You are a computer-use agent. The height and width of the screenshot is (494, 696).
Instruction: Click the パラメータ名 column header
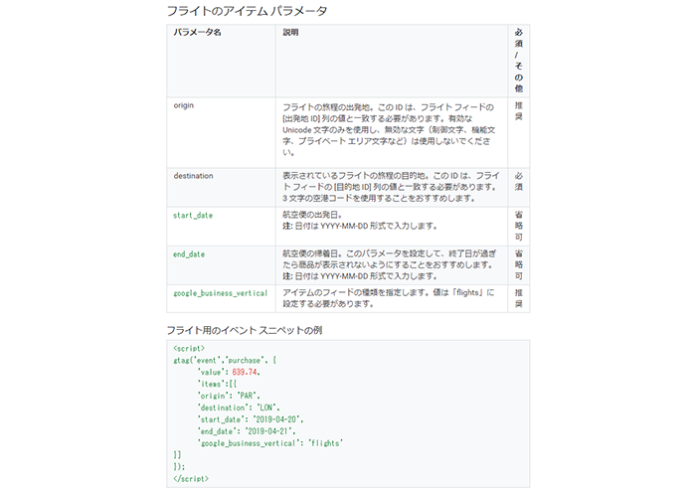tap(198, 33)
